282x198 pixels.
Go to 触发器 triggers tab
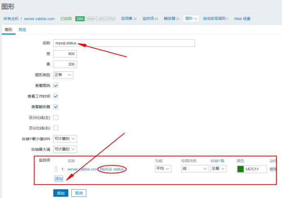pos(172,18)
